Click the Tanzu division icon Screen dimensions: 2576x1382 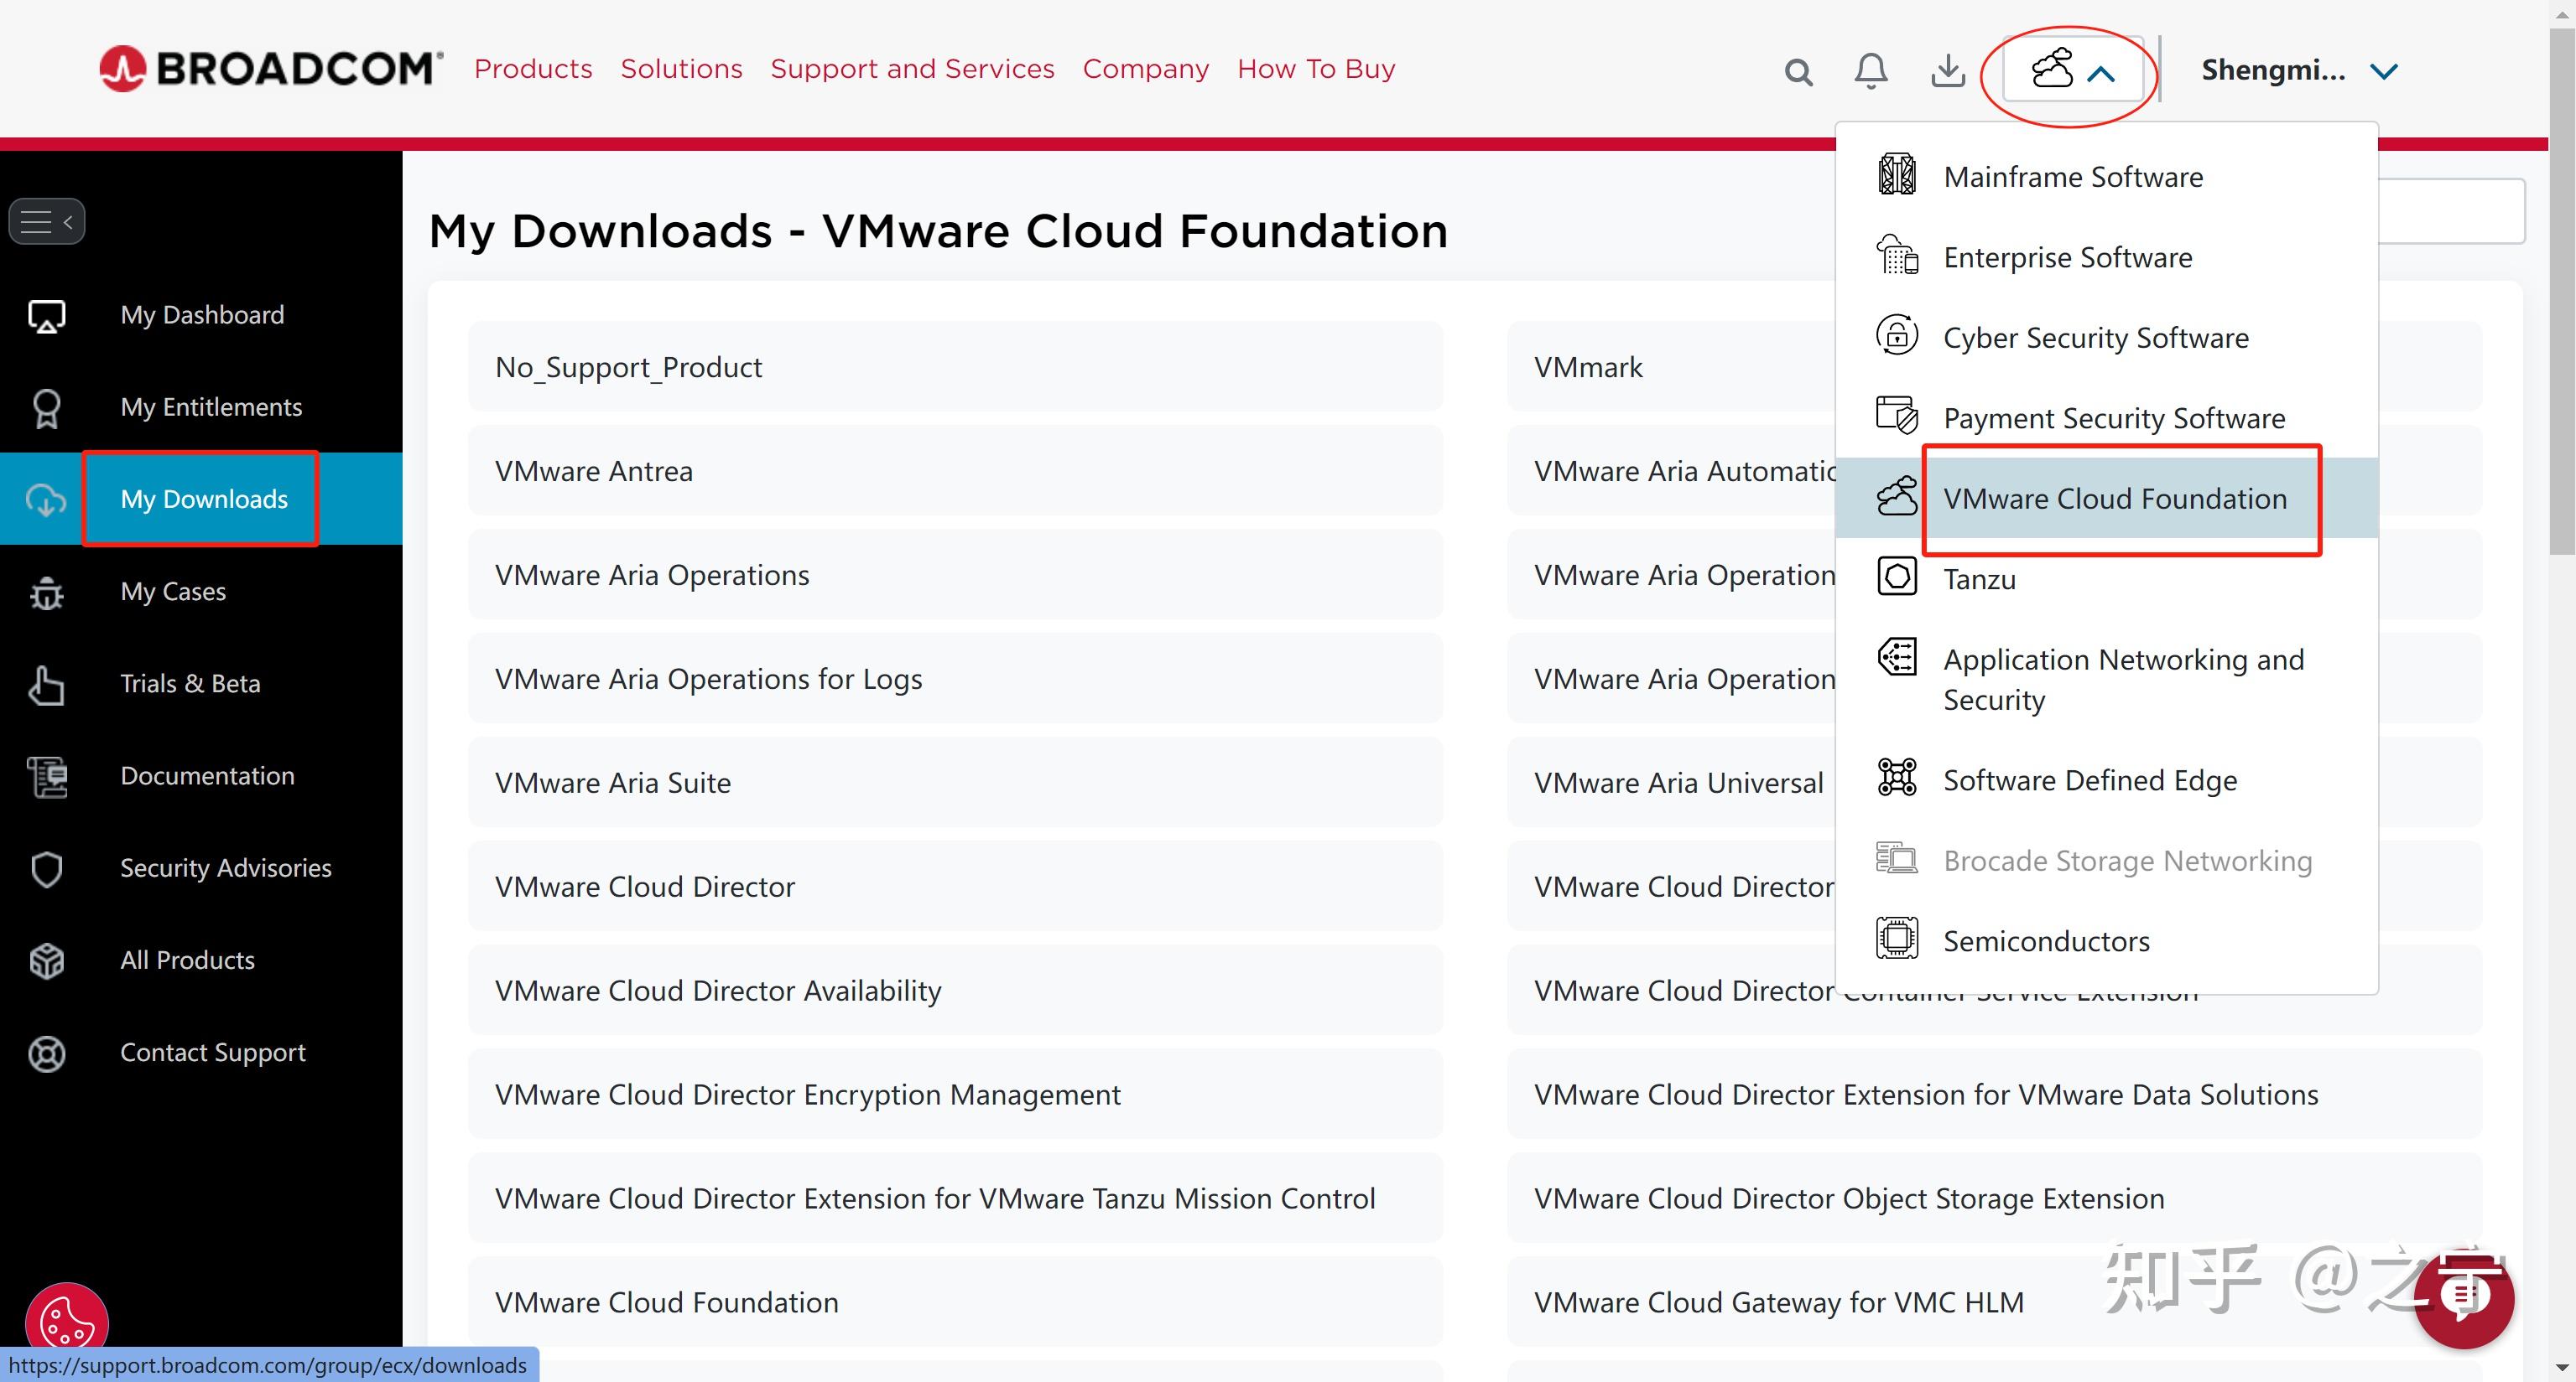click(1897, 577)
